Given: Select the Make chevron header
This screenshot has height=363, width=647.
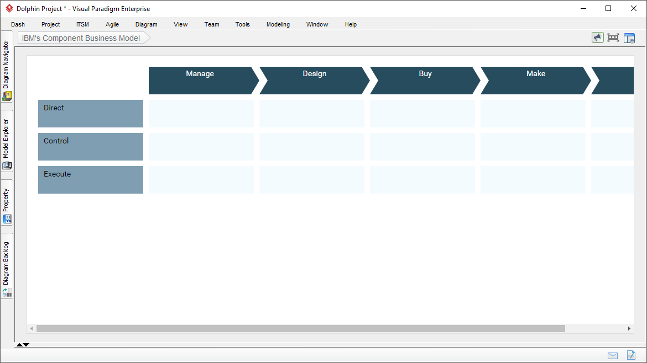Looking at the screenshot, I should point(536,80).
